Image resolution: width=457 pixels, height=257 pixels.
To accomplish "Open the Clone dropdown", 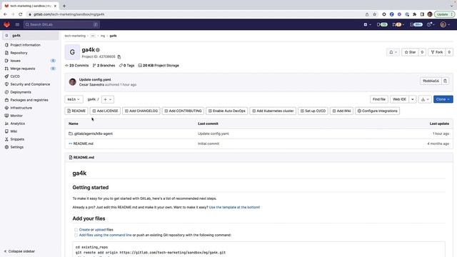I will point(443,99).
